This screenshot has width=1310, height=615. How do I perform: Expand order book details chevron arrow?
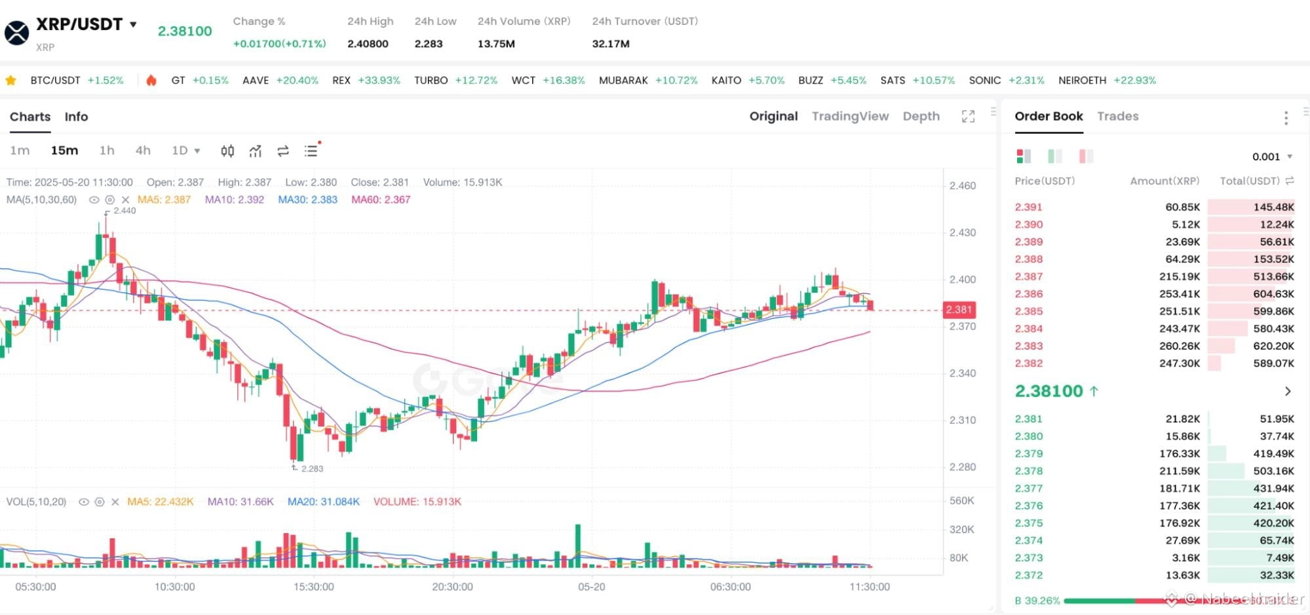[x=1287, y=391]
